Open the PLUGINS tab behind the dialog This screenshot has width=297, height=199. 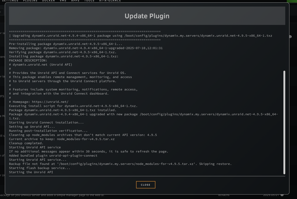(x=30, y=1)
